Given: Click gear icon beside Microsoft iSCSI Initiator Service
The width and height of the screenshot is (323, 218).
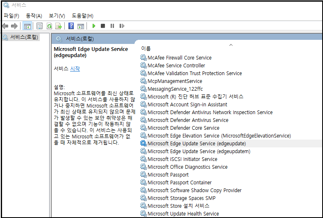Looking at the screenshot, I should pyautogui.click(x=143, y=159).
